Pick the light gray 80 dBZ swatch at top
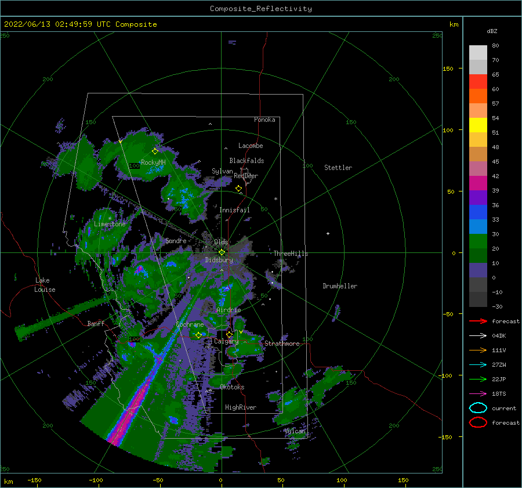Screen dimensions: 522x488 click(478, 52)
